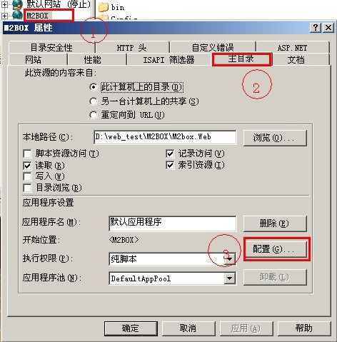Click the 配置(G) configuration button
Screen dimensions: 337x342
pos(275,249)
